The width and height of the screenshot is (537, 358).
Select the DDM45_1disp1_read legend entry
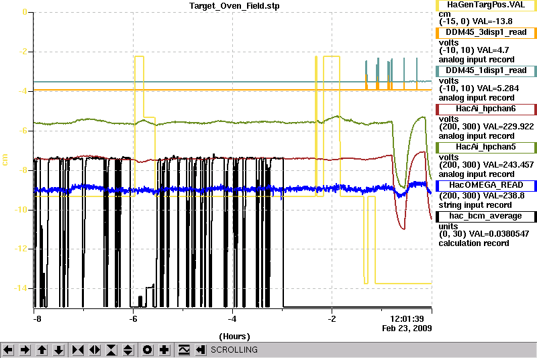[x=486, y=71]
